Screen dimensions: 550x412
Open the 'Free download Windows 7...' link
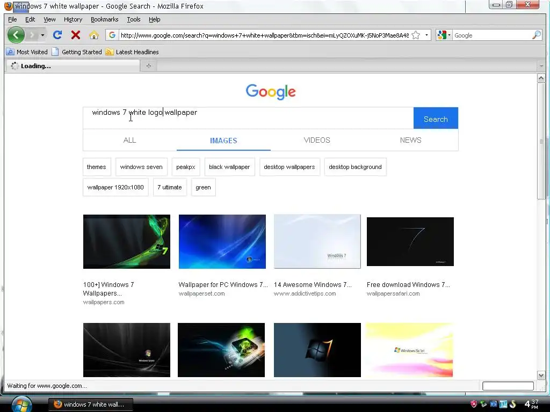click(x=408, y=285)
